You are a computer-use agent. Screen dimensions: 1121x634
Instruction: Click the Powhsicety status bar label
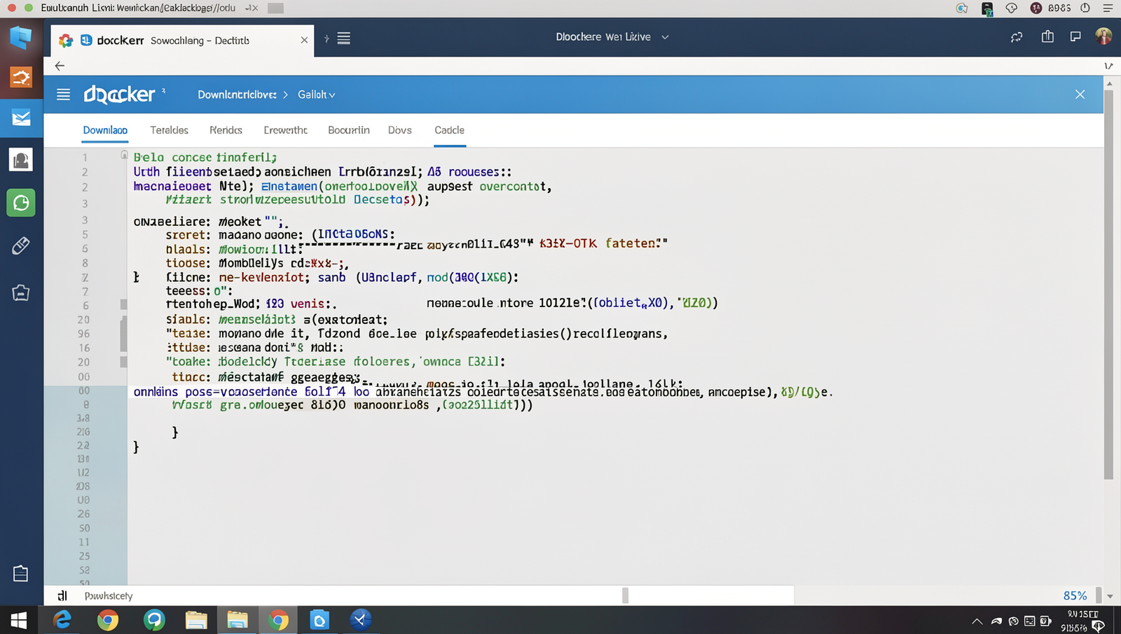tap(109, 596)
